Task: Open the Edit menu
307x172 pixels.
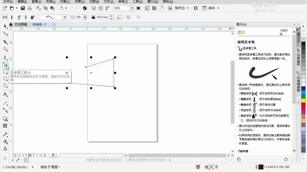Action: (x=22, y=1)
